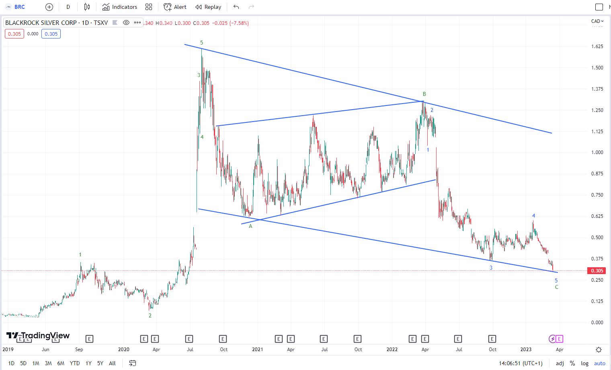Create an Alert

click(175, 7)
